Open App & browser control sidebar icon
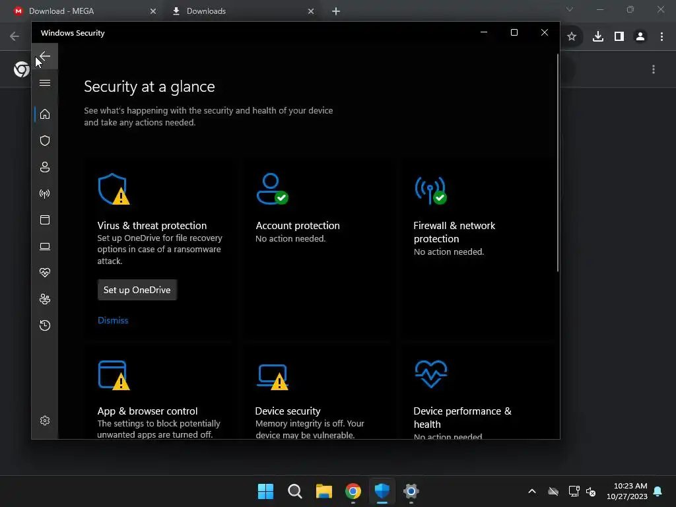 click(x=45, y=220)
